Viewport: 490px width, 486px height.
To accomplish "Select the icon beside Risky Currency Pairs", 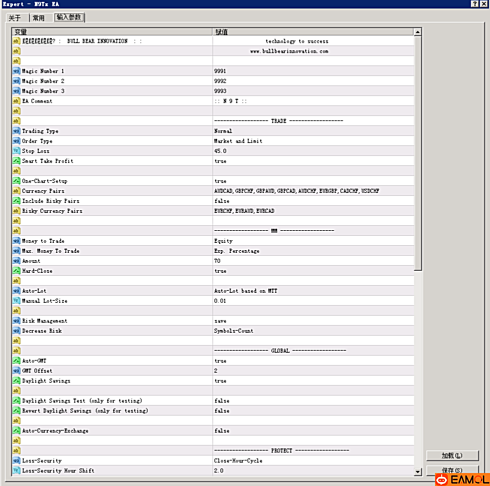I will point(16,211).
